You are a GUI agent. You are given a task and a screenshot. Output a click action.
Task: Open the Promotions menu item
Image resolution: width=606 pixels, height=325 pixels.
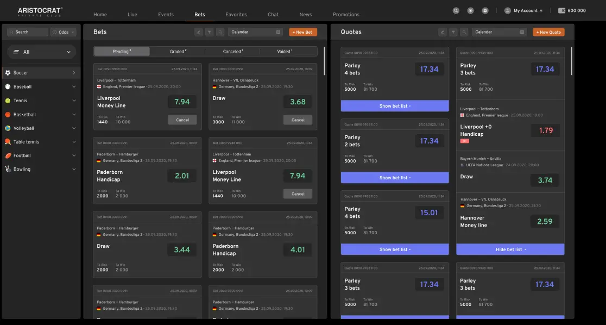pyautogui.click(x=346, y=14)
